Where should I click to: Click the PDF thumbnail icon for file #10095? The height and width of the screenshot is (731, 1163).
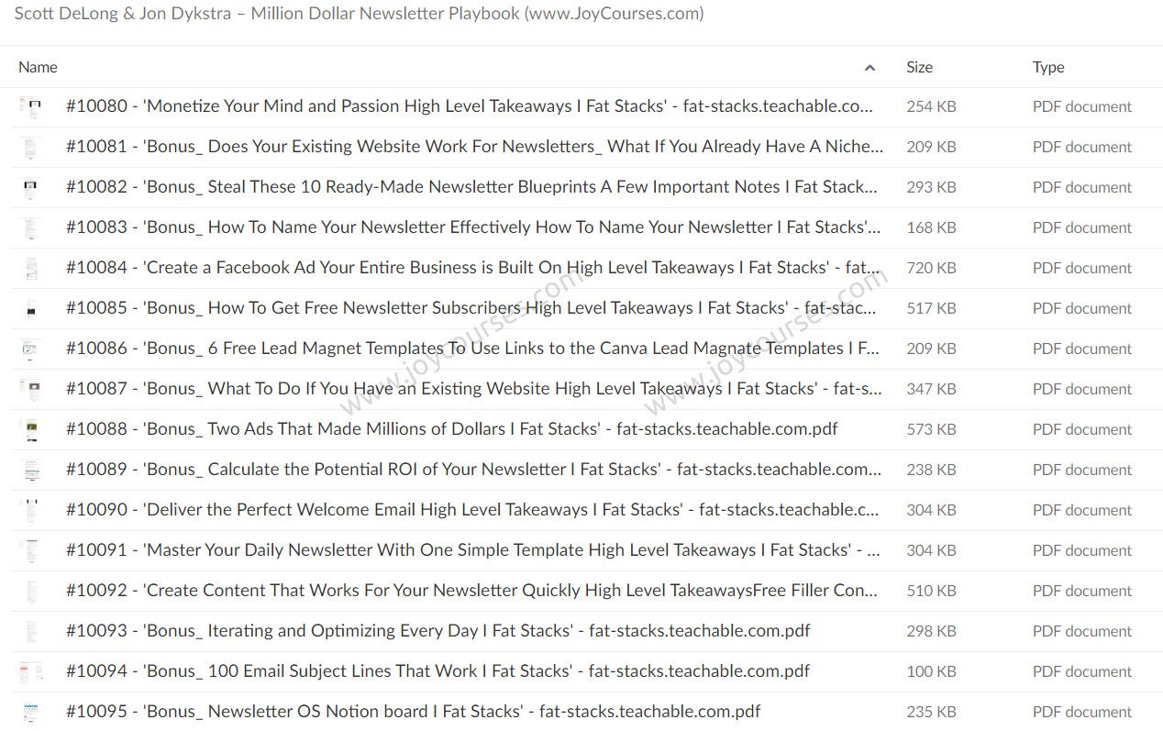(x=30, y=712)
